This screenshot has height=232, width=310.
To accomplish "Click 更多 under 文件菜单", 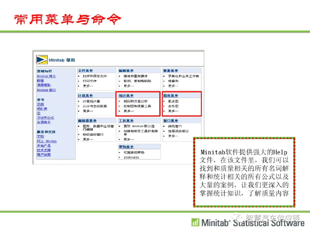I will [88, 86].
